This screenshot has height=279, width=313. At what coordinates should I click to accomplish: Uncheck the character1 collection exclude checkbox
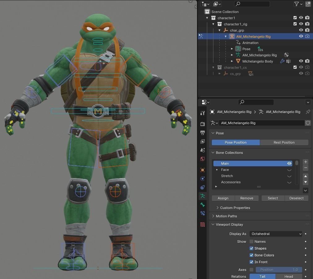[295, 18]
